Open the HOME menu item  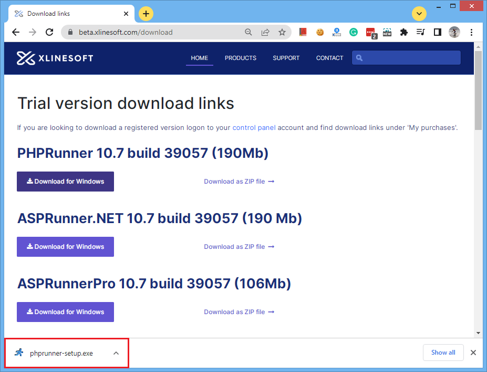pyautogui.click(x=200, y=58)
